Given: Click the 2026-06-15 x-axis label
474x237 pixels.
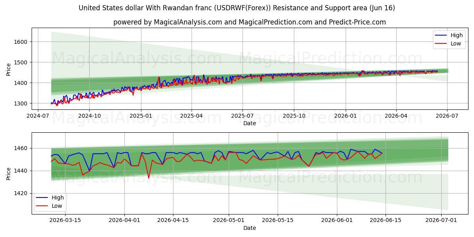Looking at the screenshot, I should pyautogui.click(x=385, y=220).
